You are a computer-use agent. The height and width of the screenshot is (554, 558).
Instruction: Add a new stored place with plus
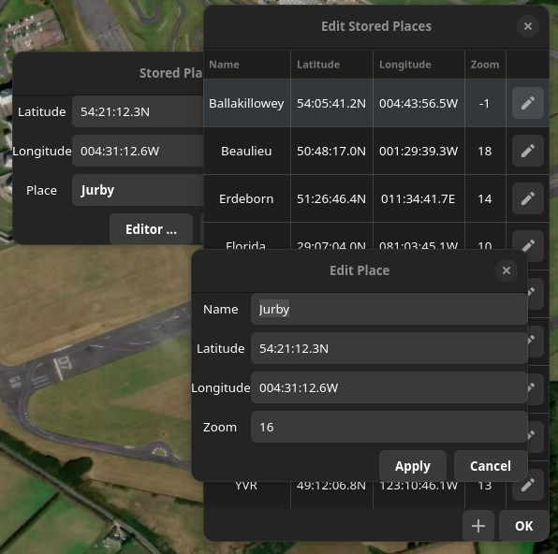click(477, 526)
